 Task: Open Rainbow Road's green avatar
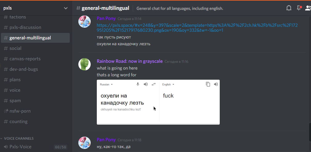(85, 64)
